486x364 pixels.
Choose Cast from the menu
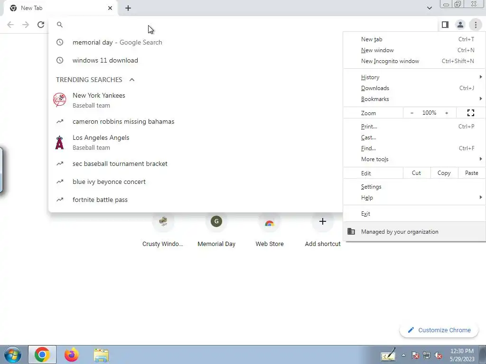414,137
